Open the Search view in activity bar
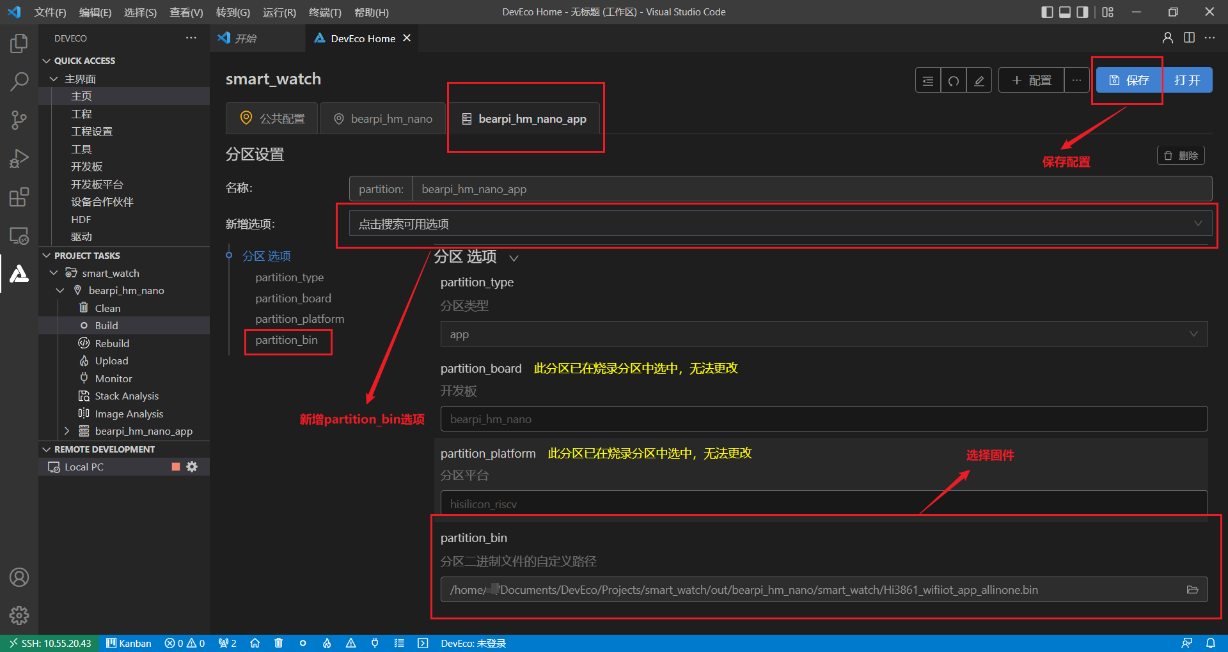 click(19, 81)
